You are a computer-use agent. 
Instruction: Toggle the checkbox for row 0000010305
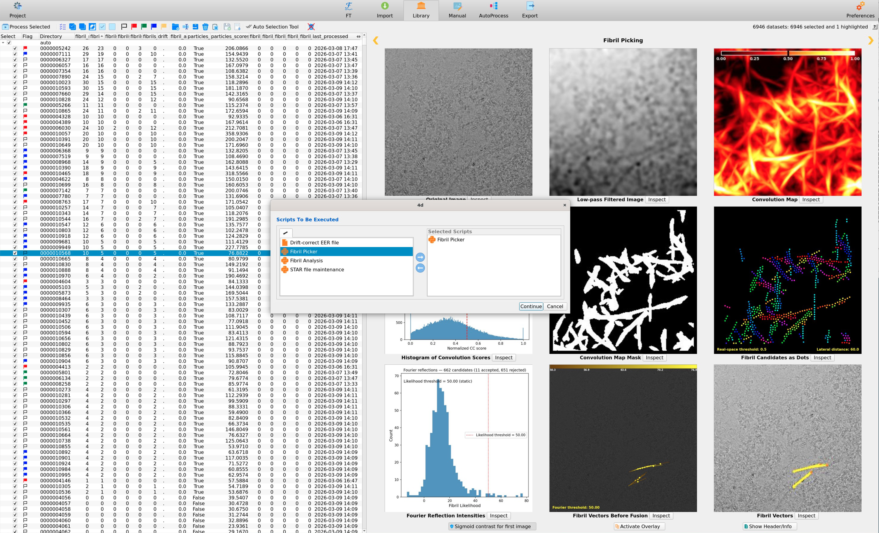pos(15,486)
